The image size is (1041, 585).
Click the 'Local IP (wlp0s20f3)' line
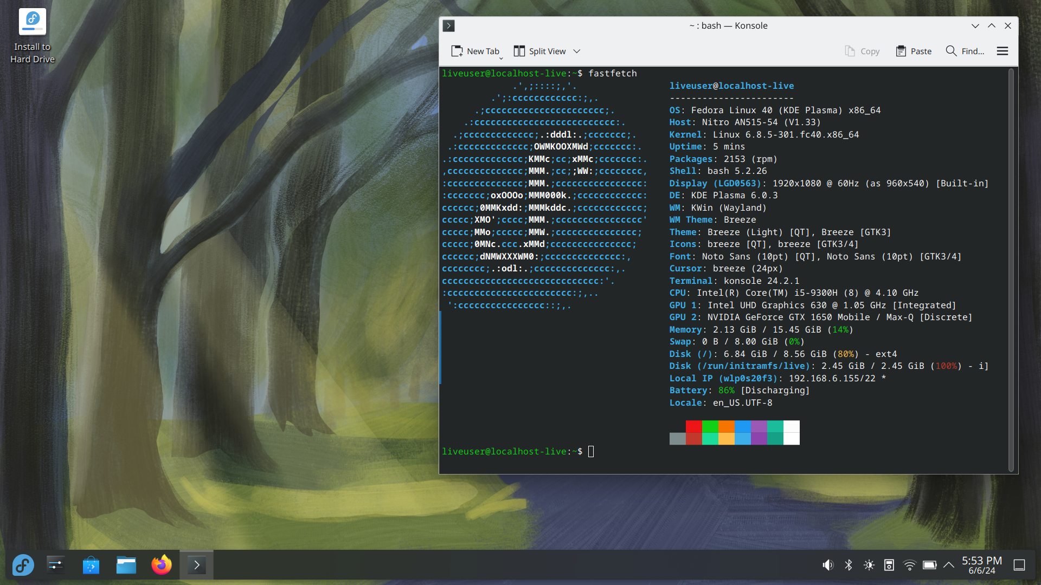(x=777, y=378)
